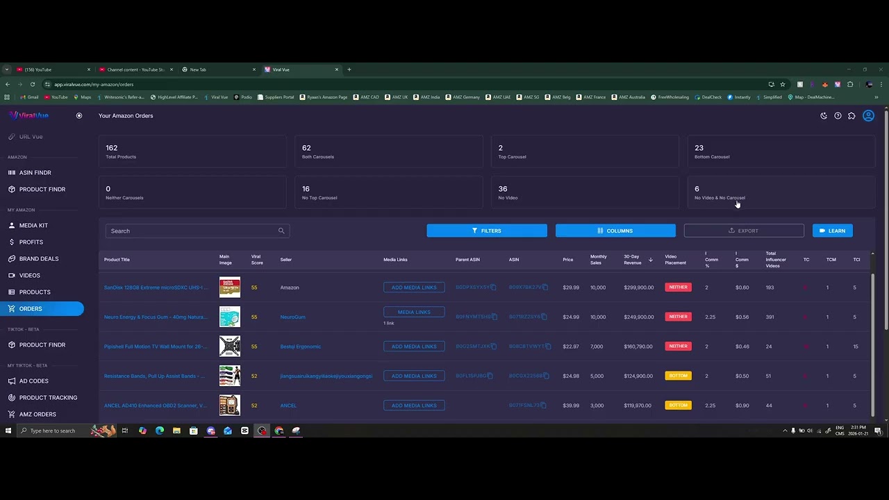The width and height of the screenshot is (889, 500).
Task: Open SanDisk 128GB Extreme microSDXC link
Action: coord(156,287)
